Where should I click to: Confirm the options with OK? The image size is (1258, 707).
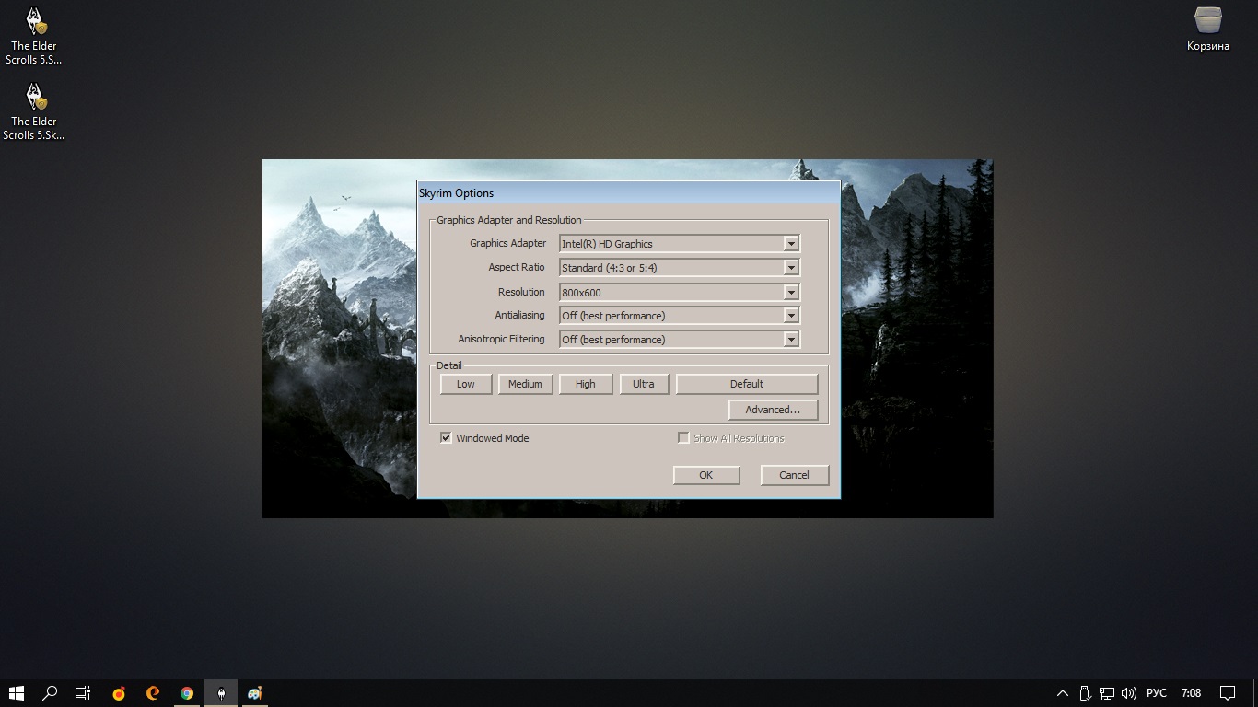(706, 475)
